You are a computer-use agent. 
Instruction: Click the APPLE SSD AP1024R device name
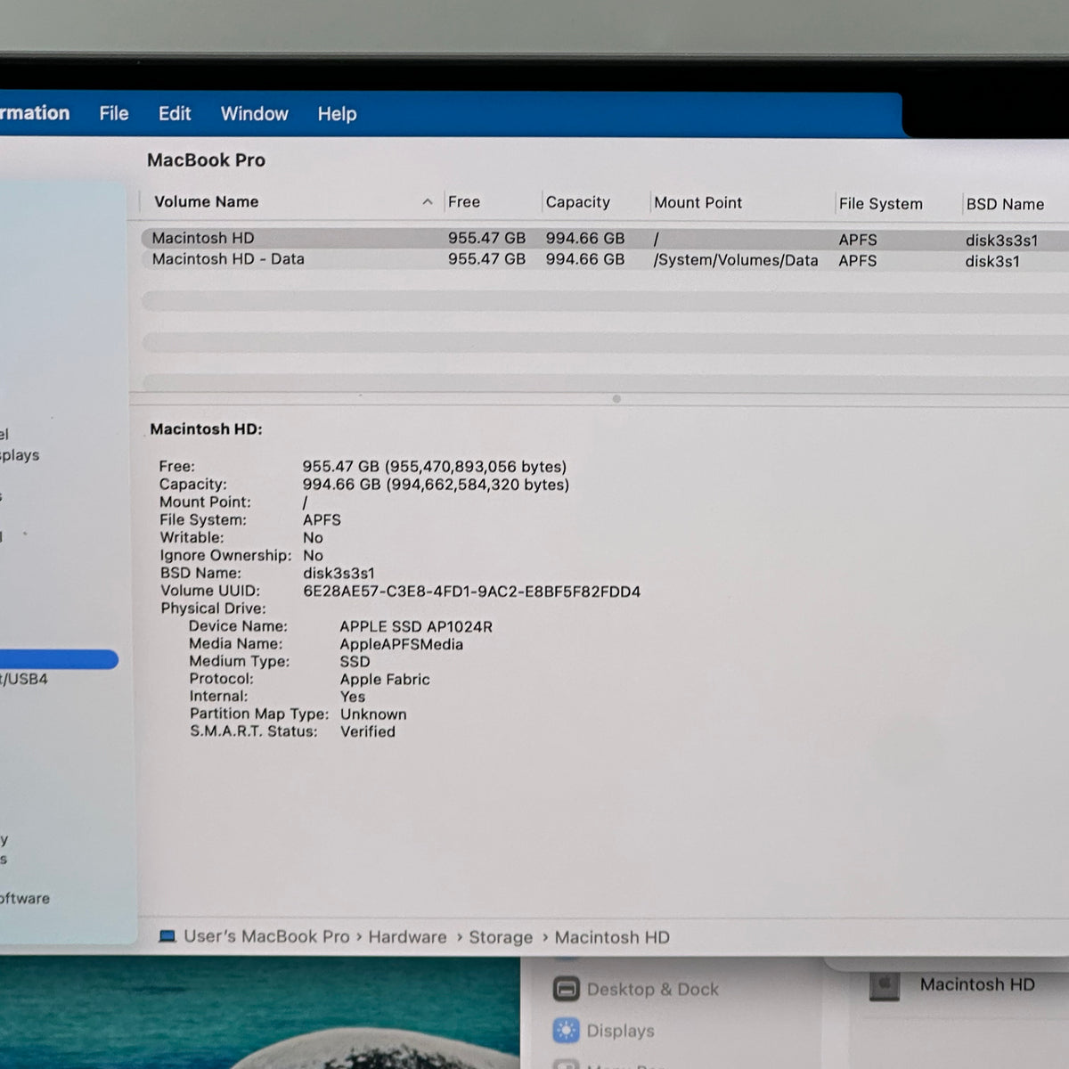point(416,627)
